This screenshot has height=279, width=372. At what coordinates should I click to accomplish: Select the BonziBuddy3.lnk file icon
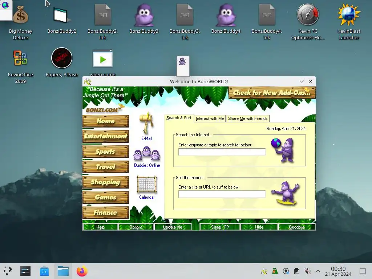click(x=185, y=15)
